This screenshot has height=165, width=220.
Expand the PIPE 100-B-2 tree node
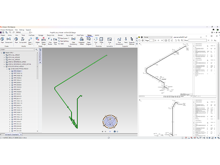tap(10, 78)
